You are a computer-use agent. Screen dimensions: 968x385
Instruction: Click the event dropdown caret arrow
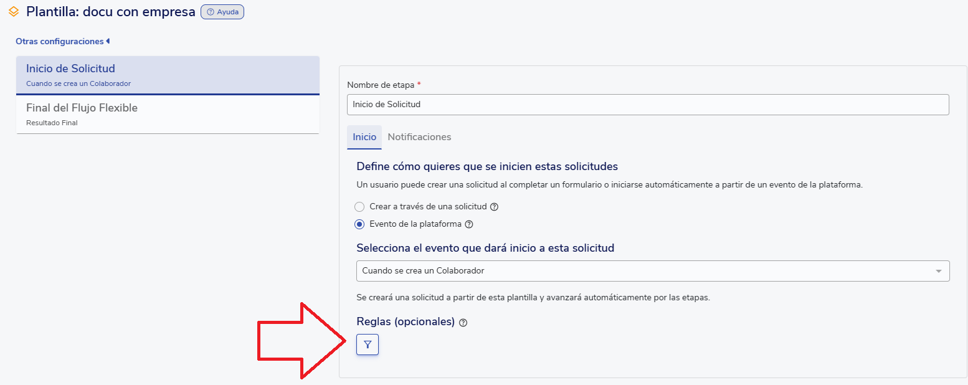pyautogui.click(x=938, y=271)
